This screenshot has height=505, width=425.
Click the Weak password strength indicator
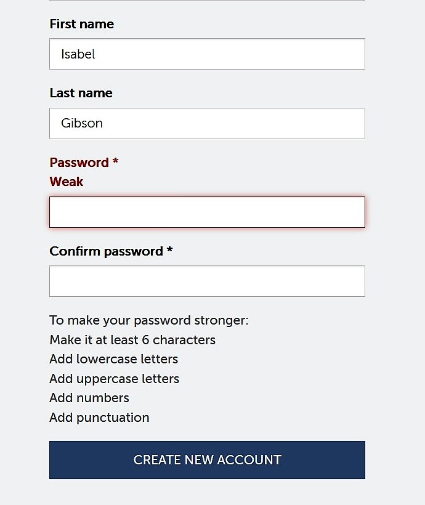tap(67, 182)
